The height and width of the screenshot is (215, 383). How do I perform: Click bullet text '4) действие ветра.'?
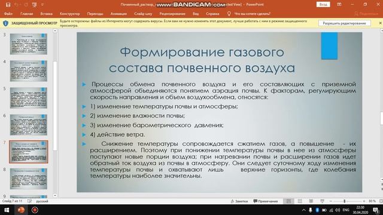(x=117, y=134)
